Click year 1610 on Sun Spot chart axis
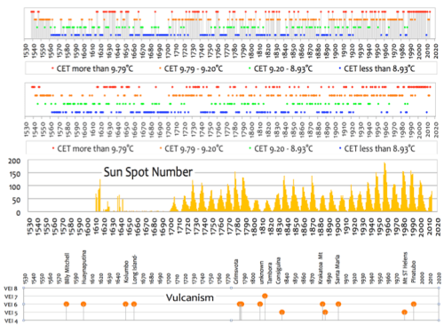This screenshot has height=333, width=444. click(x=96, y=226)
